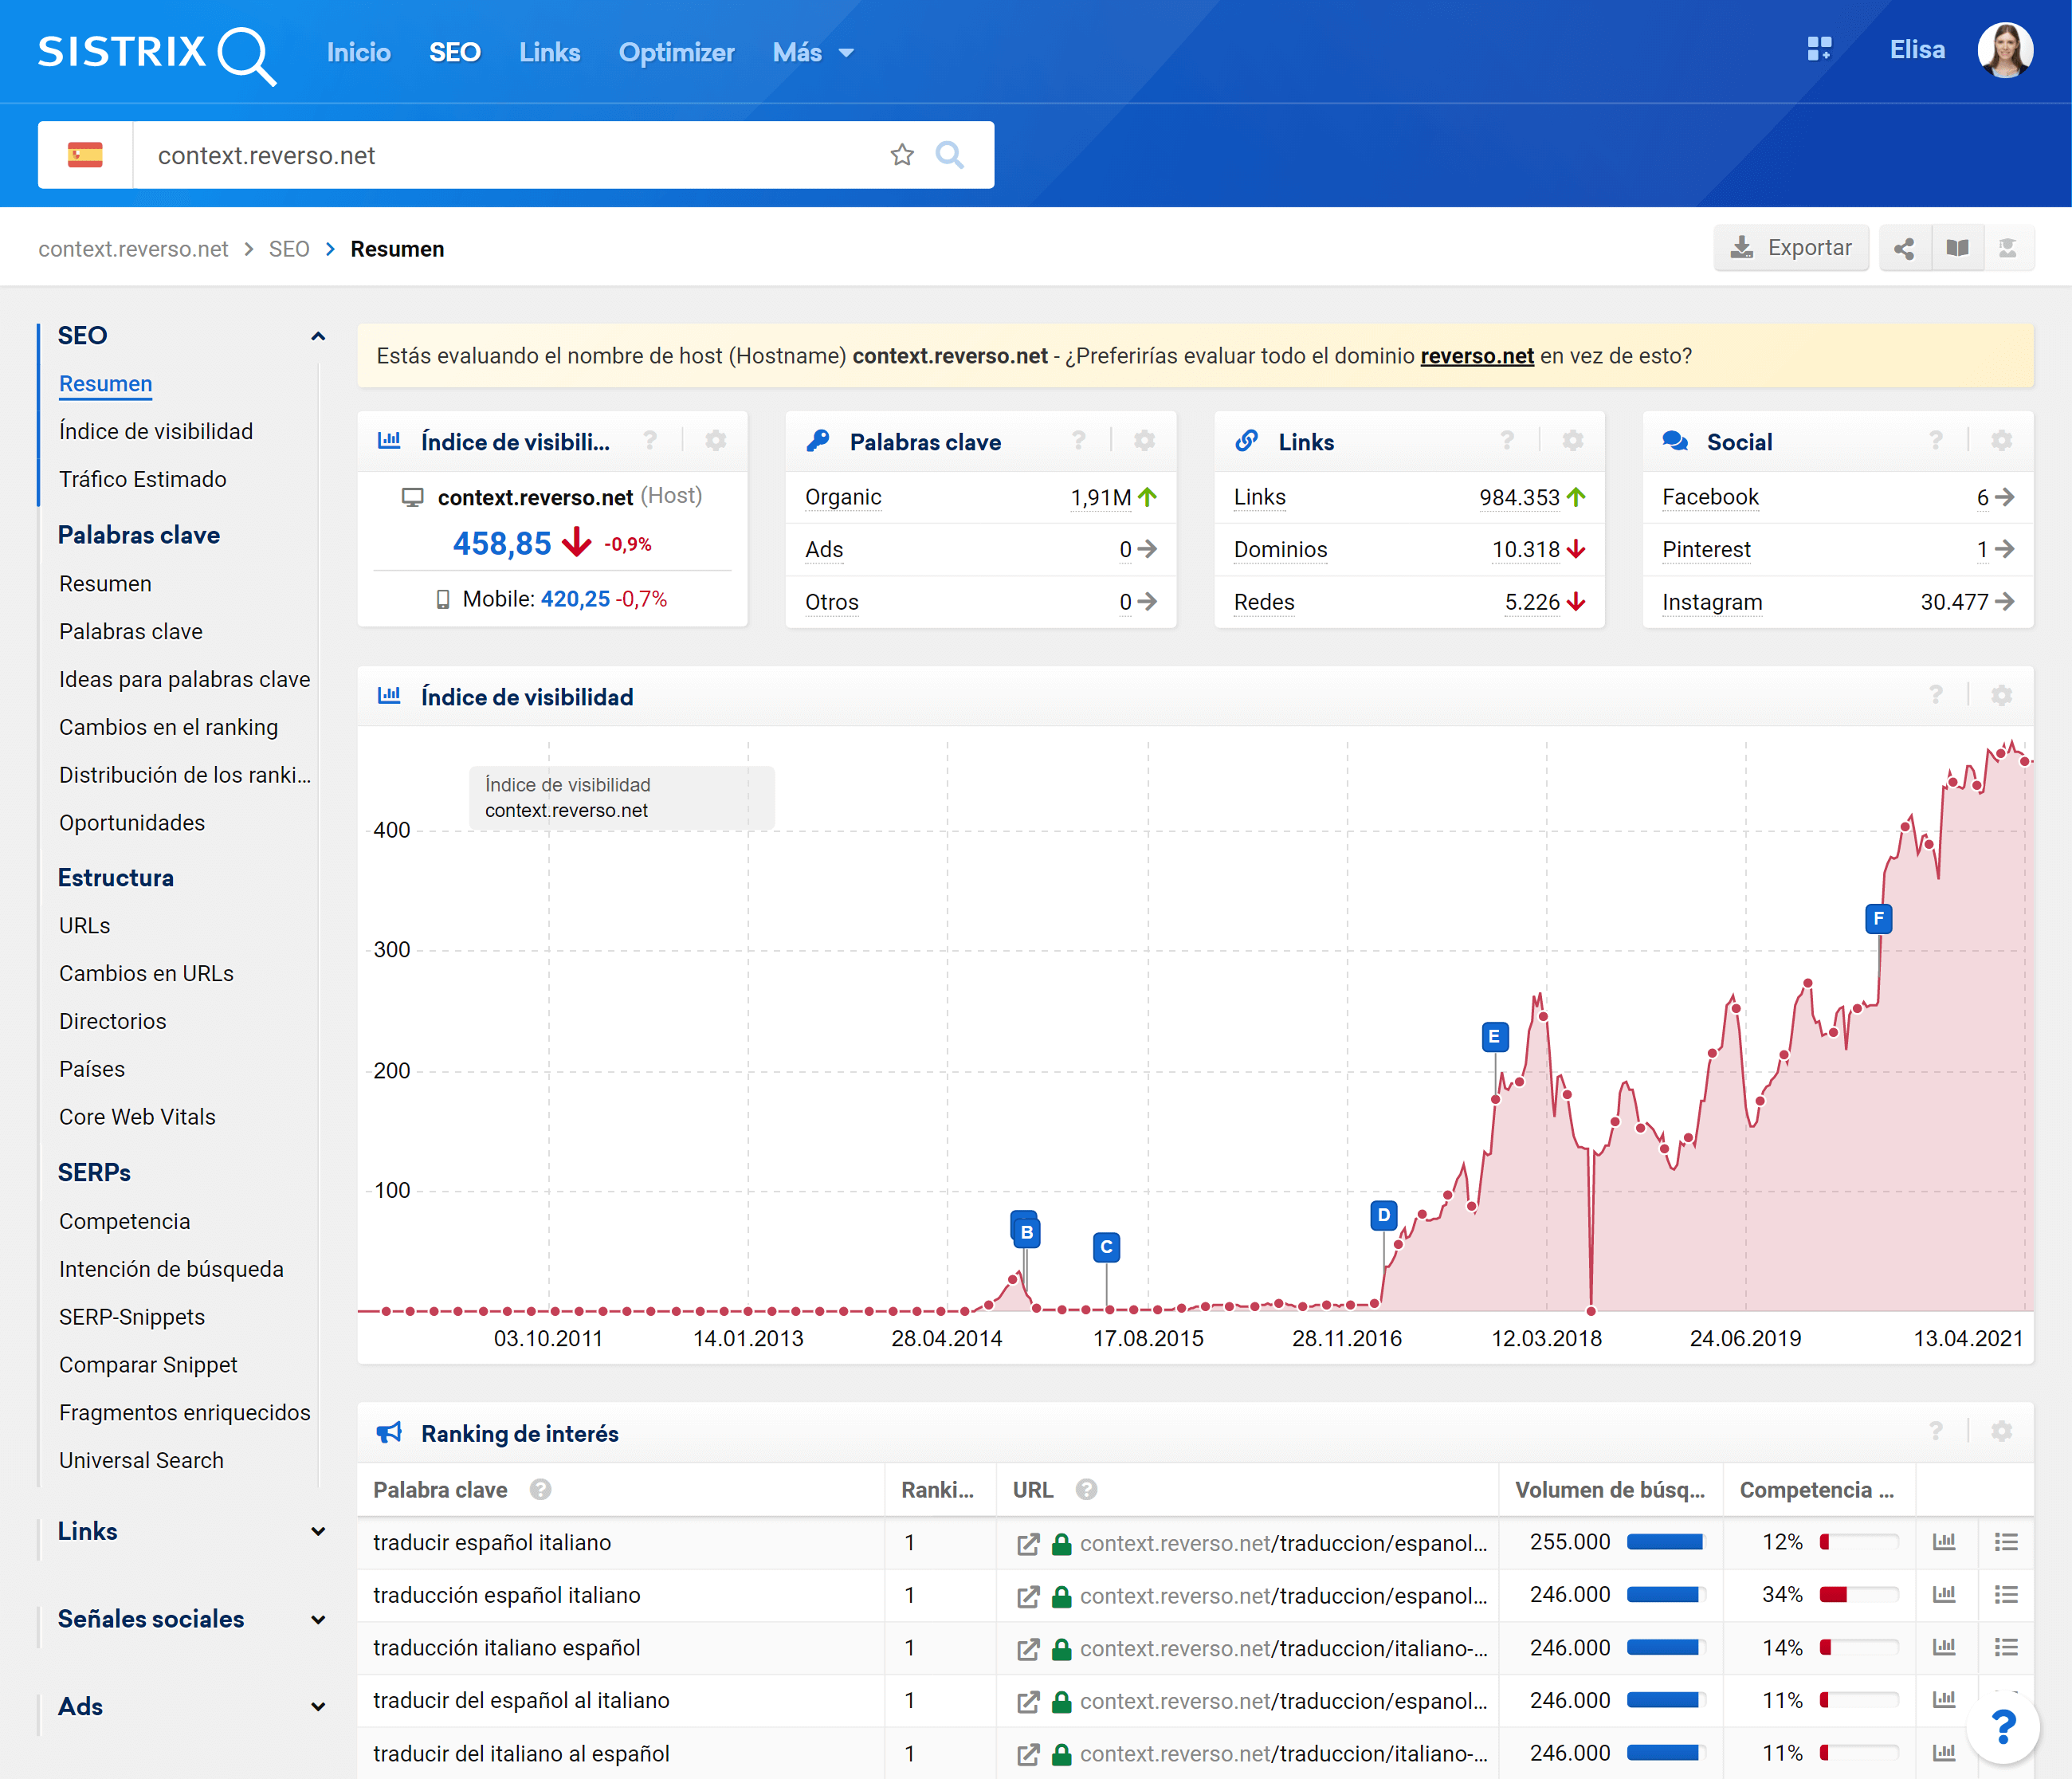Click the magnifier search icon
Viewport: 2072px width, 1779px height.
[949, 155]
